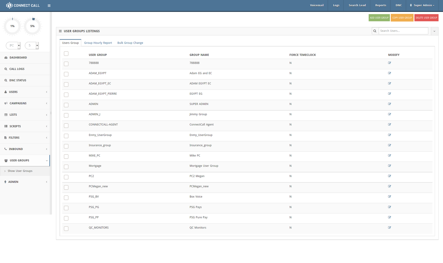
Task: Tick the checkbox beside PSG_BV
Action: coord(66,198)
